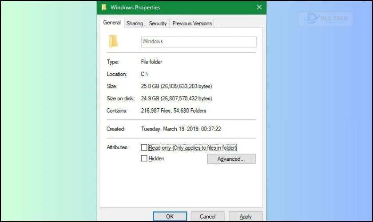Screen dimensions: 373x222
Task: Click the folder name field containing Windows
Action: pos(198,42)
